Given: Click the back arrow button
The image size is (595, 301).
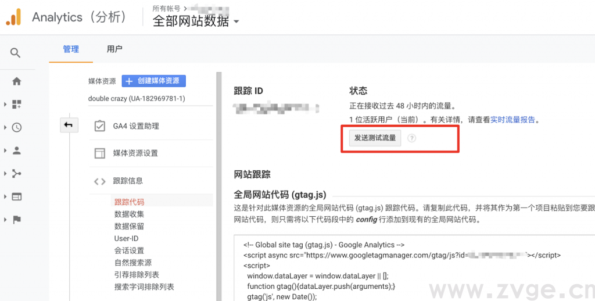Looking at the screenshot, I should click(69, 125).
